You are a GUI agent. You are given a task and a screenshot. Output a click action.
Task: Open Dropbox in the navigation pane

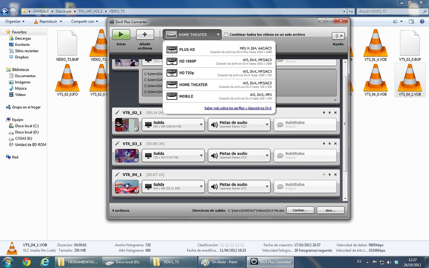coord(22,57)
